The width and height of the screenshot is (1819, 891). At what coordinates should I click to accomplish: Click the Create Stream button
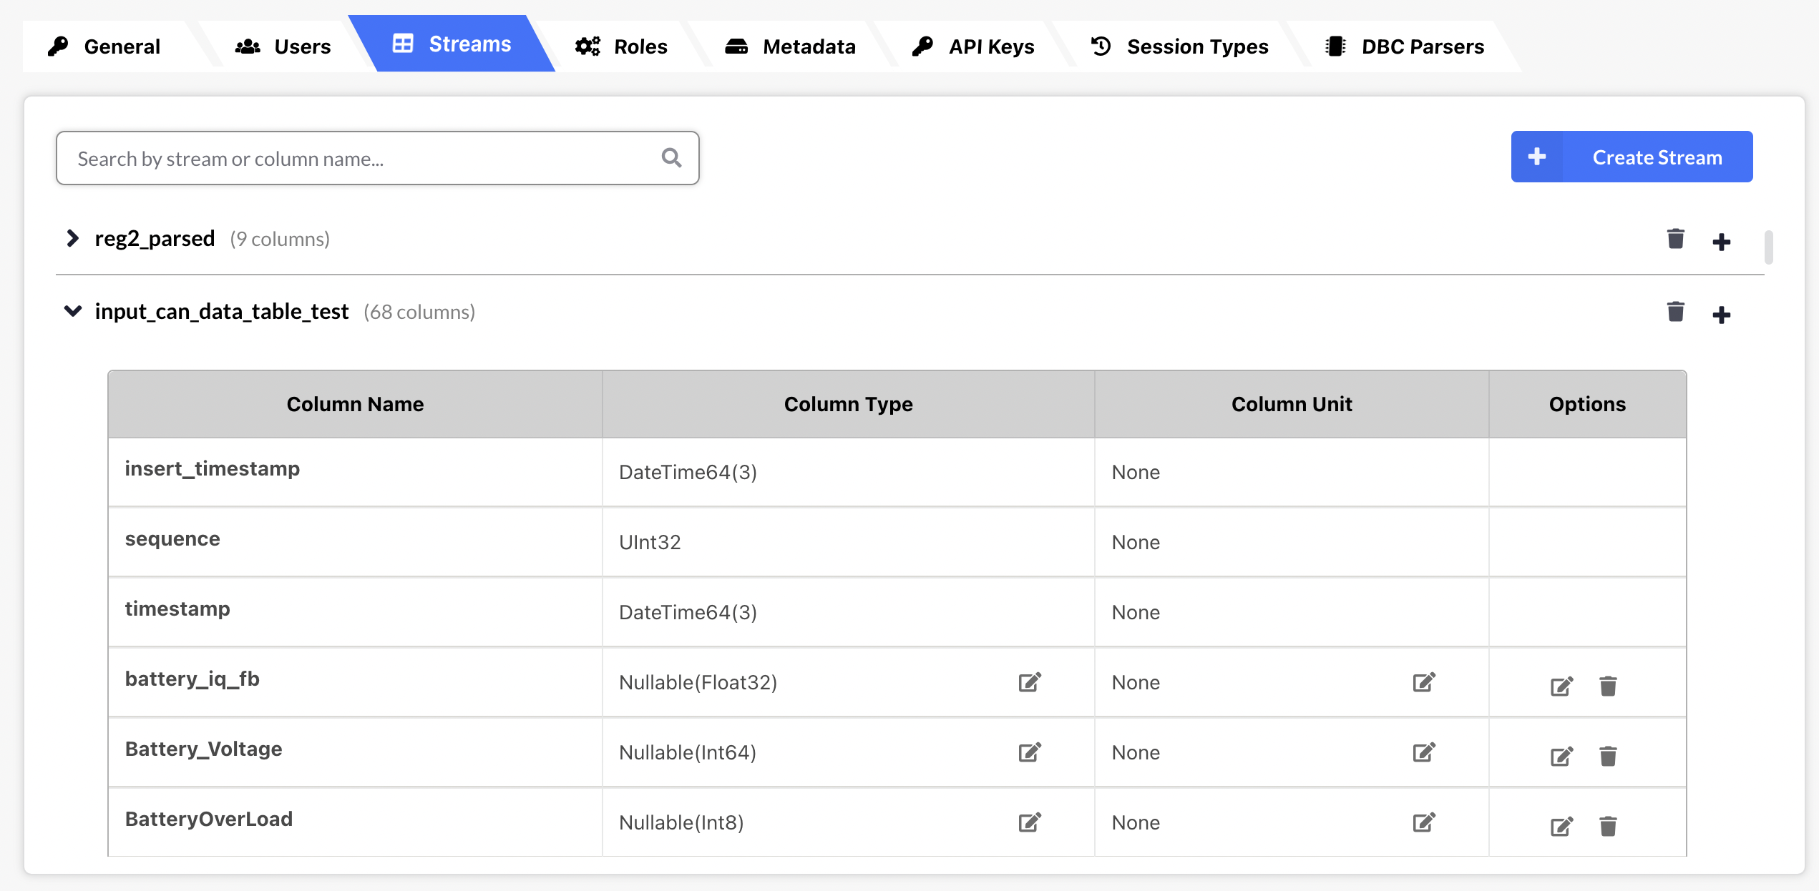tap(1631, 157)
